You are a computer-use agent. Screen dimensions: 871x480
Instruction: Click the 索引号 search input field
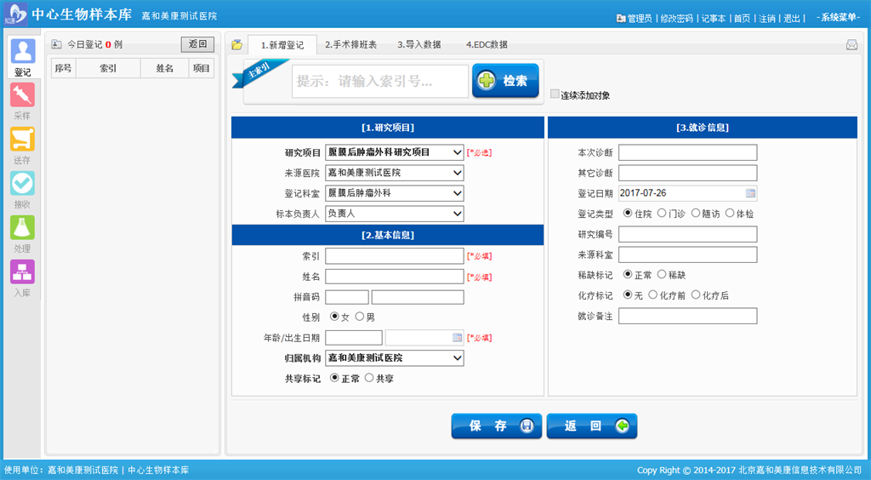coord(380,82)
